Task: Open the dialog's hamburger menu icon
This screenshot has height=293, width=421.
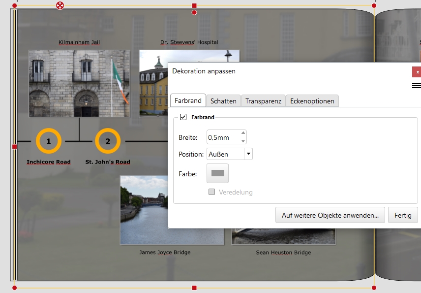Action: (416, 86)
